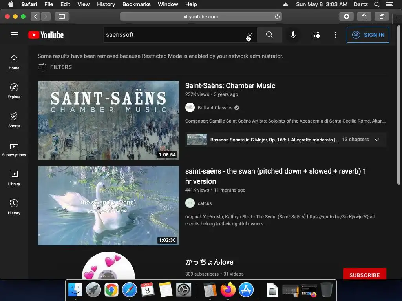Open the History menu in menu bar
Screen dimensions: 402x301
point(106,4)
